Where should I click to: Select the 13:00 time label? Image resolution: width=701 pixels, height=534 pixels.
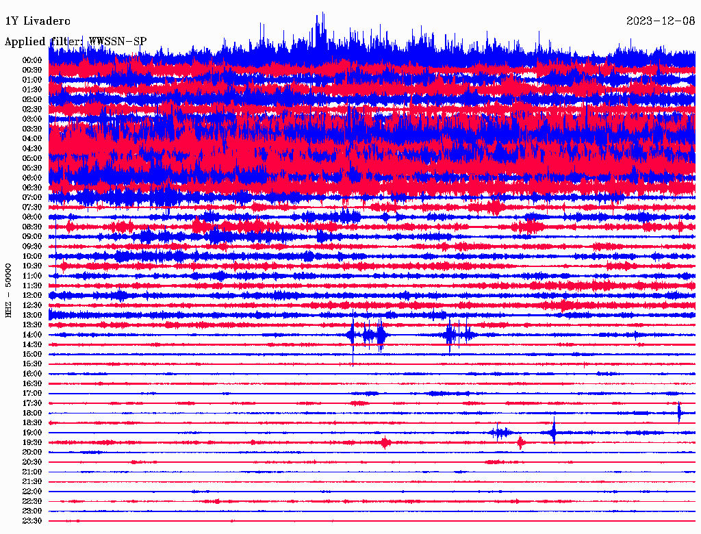31,316
